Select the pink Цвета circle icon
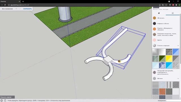Viewport: 181px width, 102px height. click(x=154, y=40)
